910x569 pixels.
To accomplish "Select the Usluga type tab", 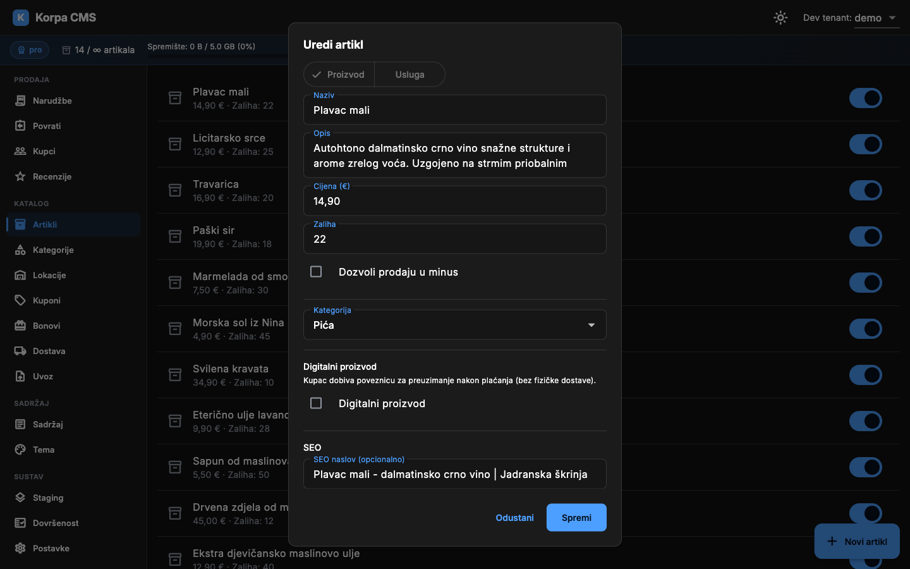I will pyautogui.click(x=409, y=75).
